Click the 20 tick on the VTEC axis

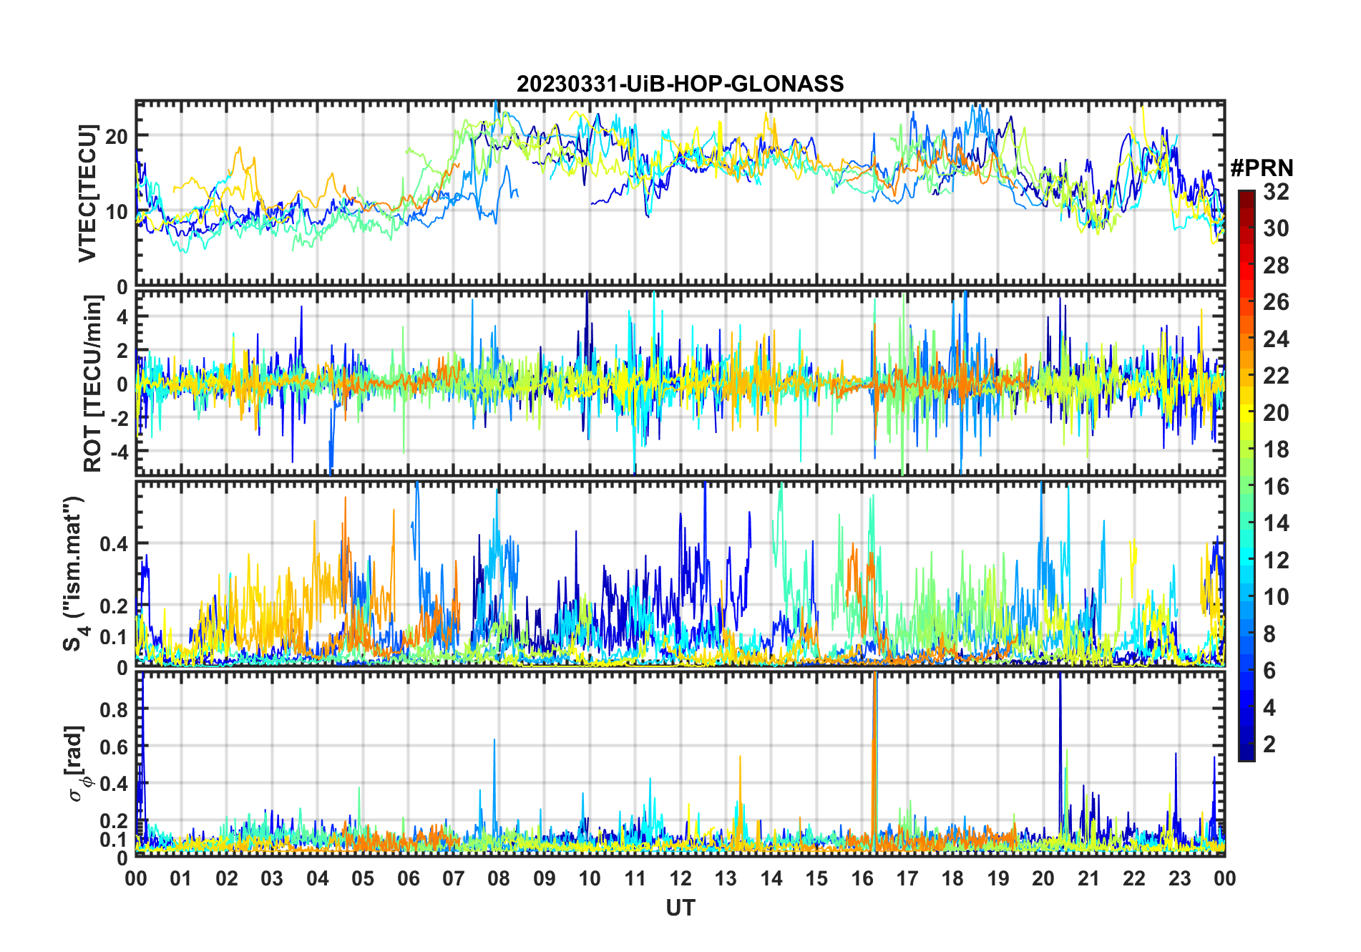117,136
